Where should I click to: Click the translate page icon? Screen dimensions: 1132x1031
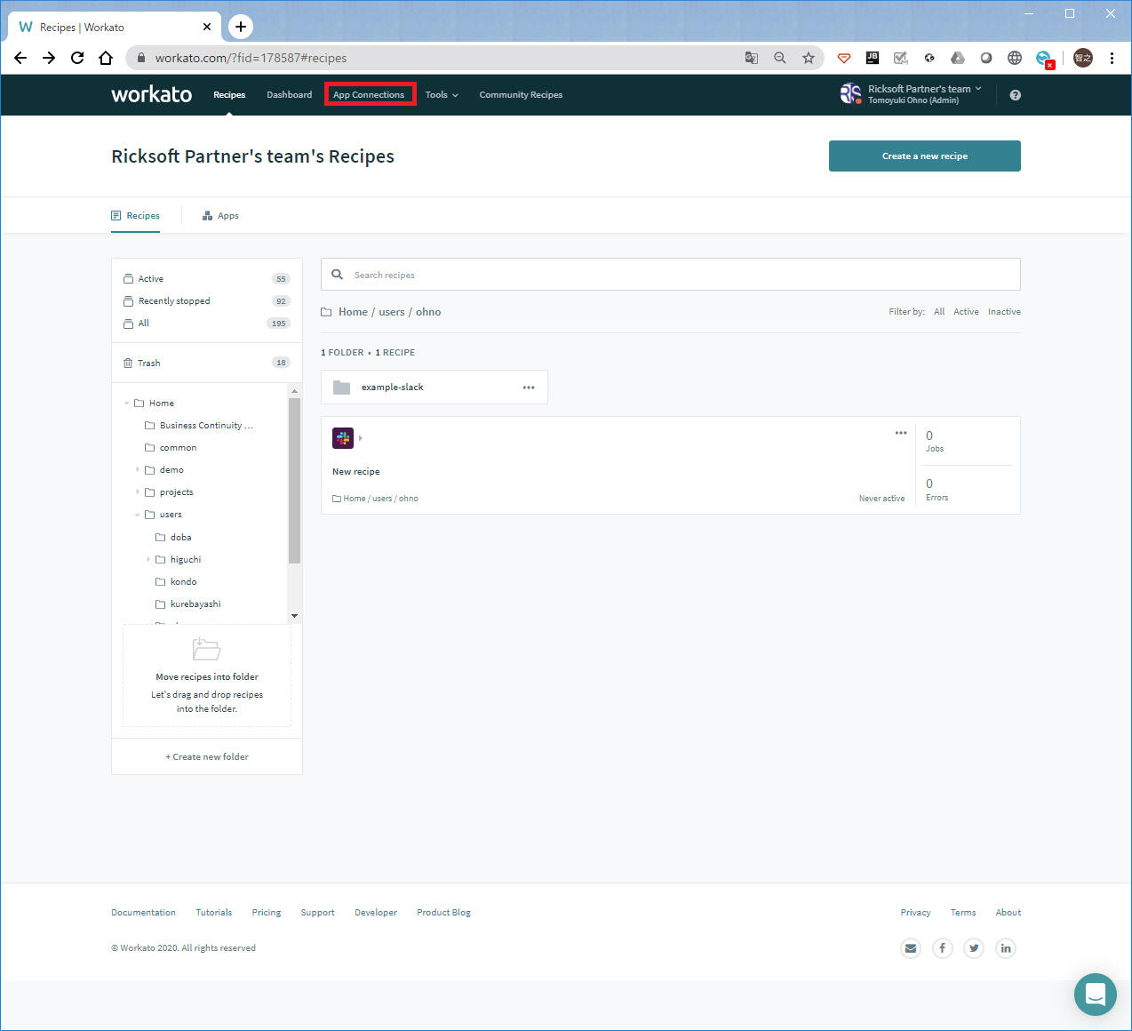click(752, 58)
